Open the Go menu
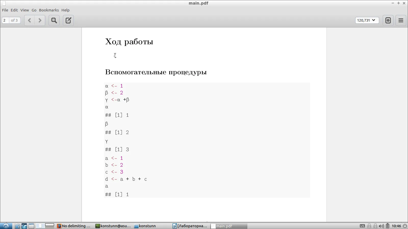 click(x=34, y=10)
